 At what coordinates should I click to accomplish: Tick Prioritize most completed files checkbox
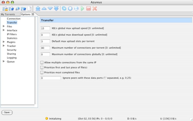click(42, 73)
